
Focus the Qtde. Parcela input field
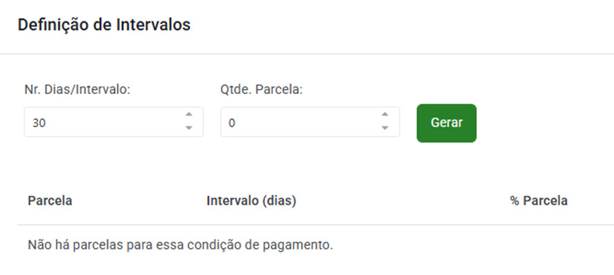click(x=310, y=122)
